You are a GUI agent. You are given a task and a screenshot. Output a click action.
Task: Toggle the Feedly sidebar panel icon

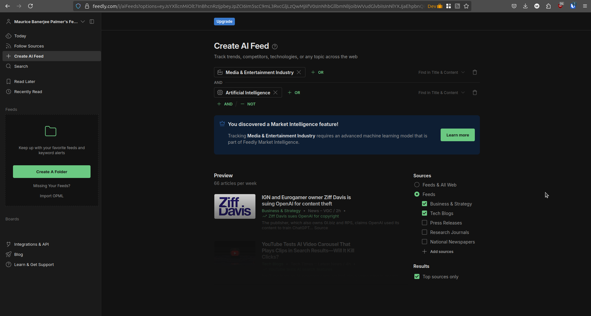click(92, 22)
